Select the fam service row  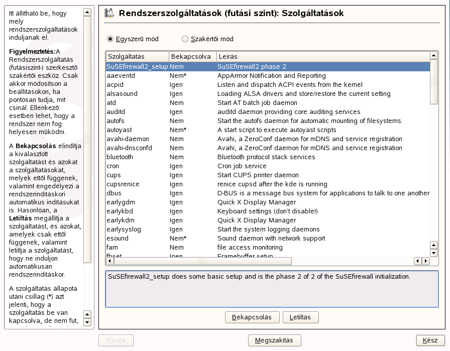(x=268, y=248)
